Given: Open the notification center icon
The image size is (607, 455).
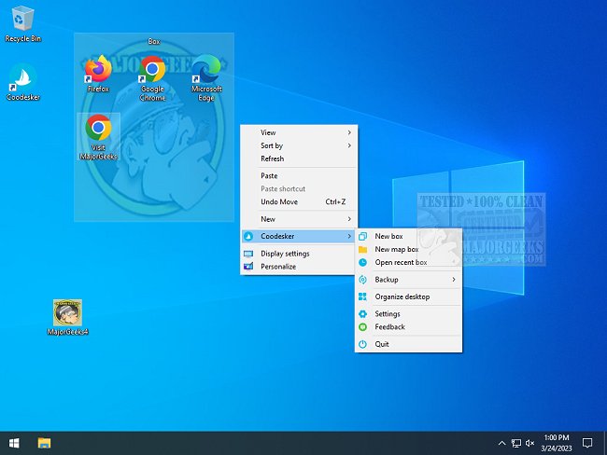Looking at the screenshot, I should click(587, 443).
